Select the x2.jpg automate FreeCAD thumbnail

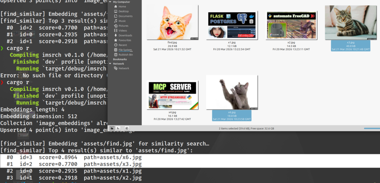click(x=291, y=26)
